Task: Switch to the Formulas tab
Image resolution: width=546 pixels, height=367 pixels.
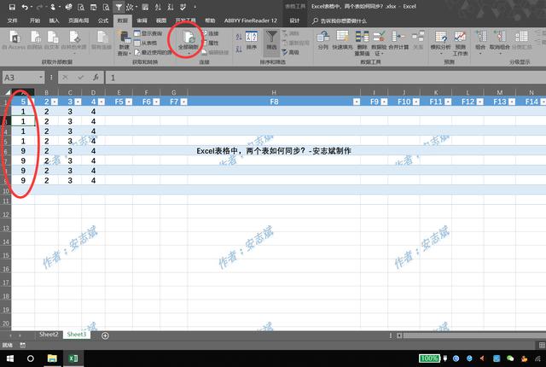Action: 103,20
